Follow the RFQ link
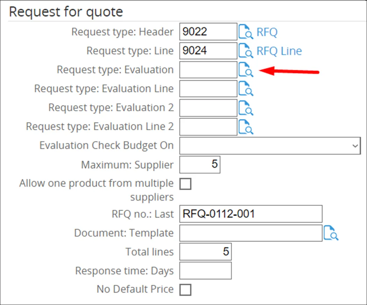The width and height of the screenshot is (367, 305). pyautogui.click(x=267, y=32)
